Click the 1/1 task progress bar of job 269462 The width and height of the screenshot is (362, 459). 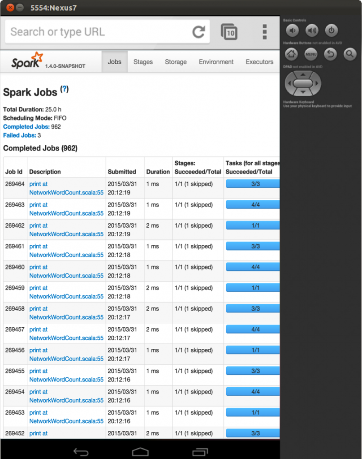[253, 225]
